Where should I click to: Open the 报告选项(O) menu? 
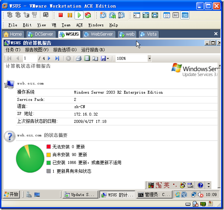tap(65, 50)
